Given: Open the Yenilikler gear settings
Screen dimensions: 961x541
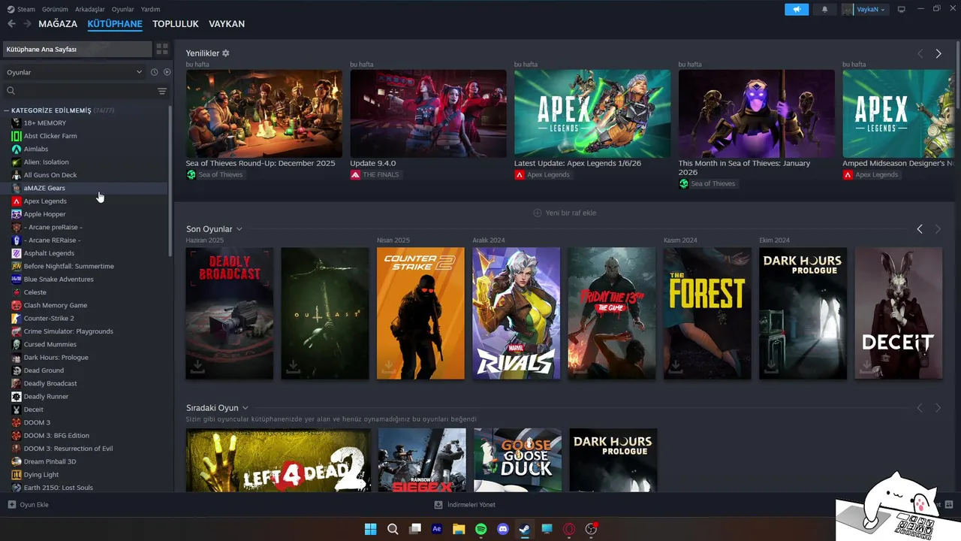Looking at the screenshot, I should click(x=226, y=53).
